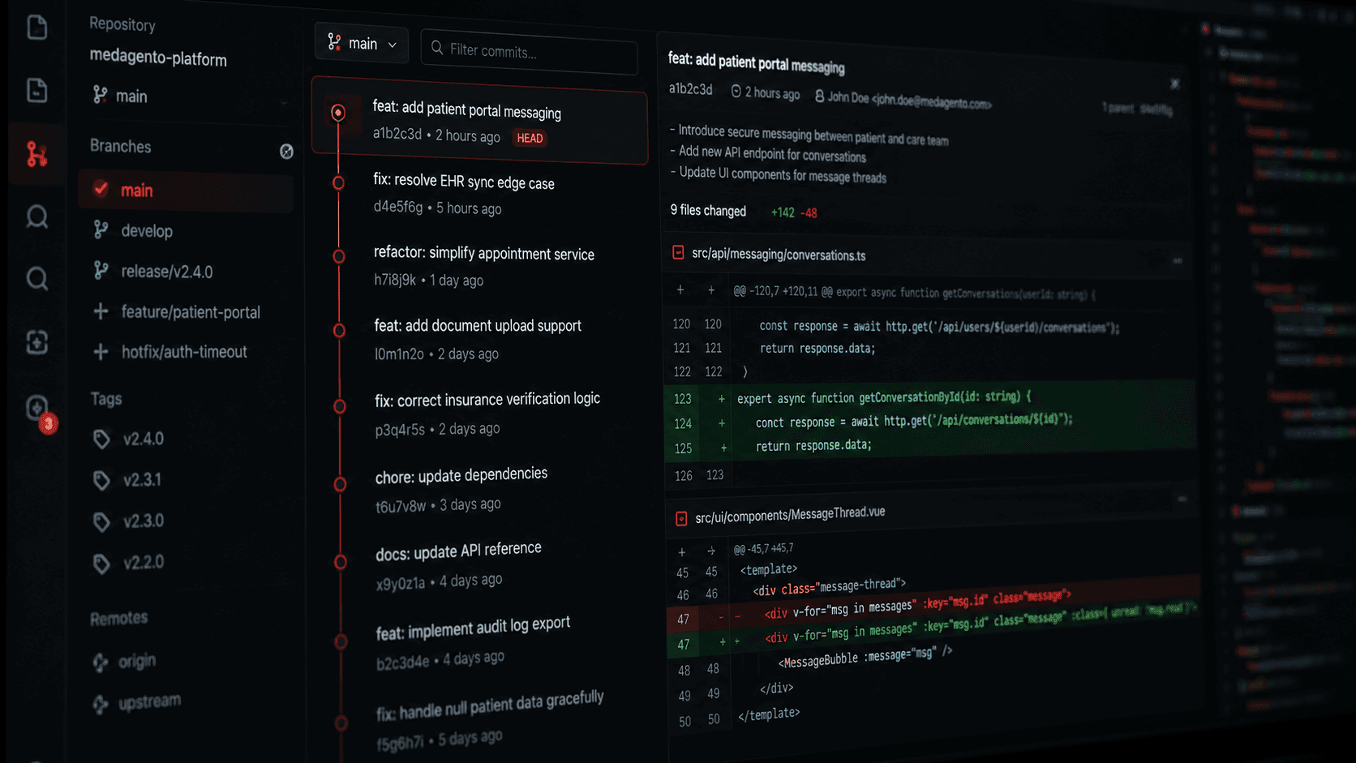Click plus icon beside feature/patient-portal
This screenshot has height=763, width=1356.
coord(101,311)
